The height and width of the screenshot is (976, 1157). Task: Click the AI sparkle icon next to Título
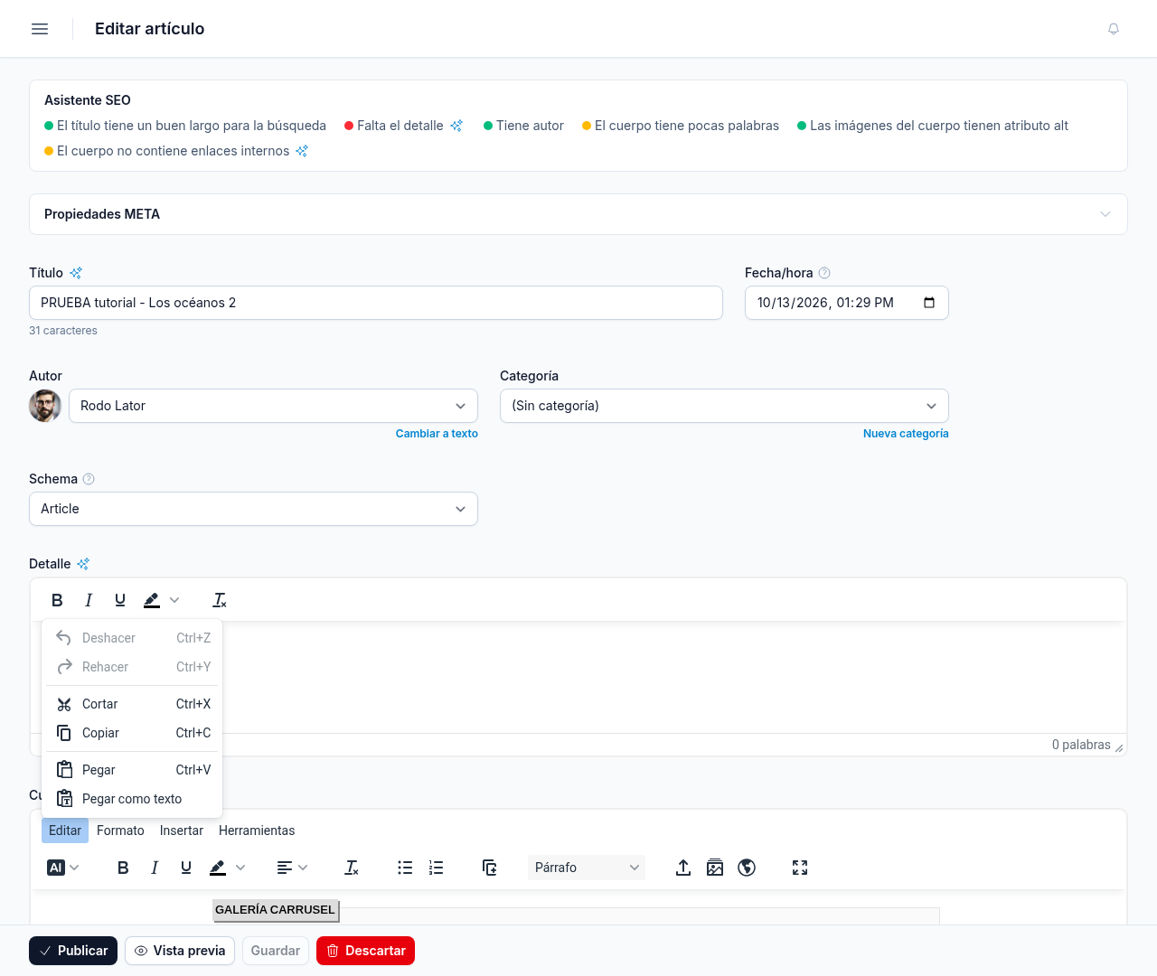point(76,273)
